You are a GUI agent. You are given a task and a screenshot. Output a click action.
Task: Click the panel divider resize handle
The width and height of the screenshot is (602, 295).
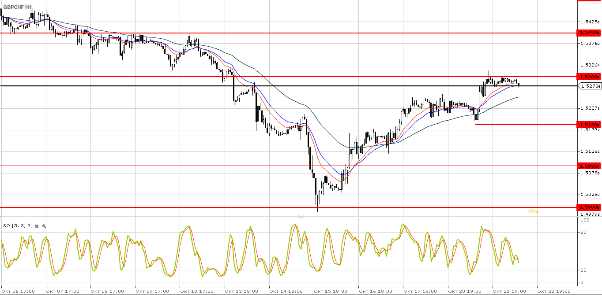tap(301, 216)
